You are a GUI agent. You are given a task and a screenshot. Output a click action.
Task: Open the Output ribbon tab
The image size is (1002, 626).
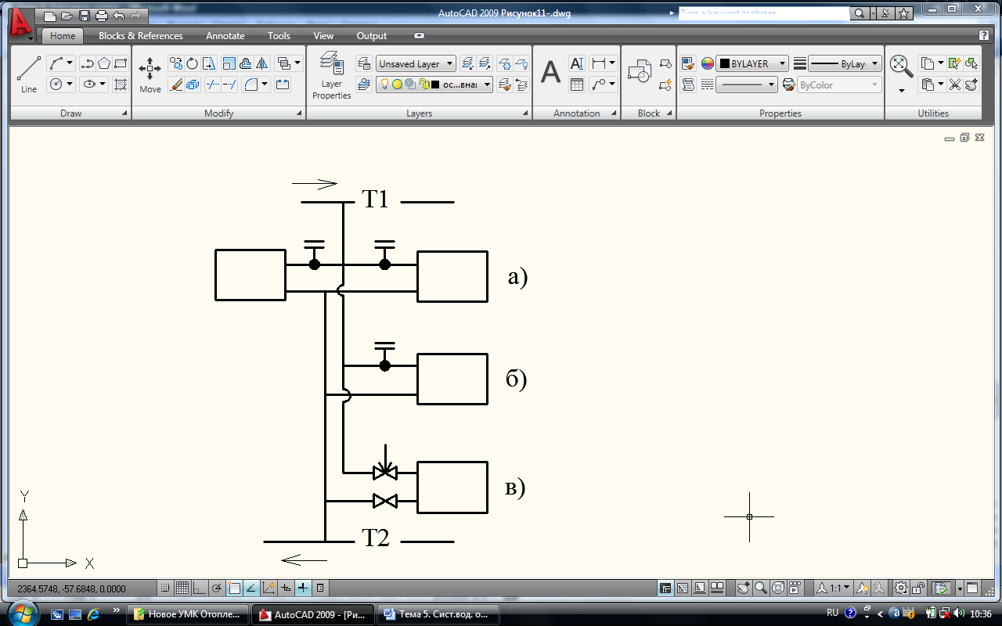pyautogui.click(x=372, y=36)
